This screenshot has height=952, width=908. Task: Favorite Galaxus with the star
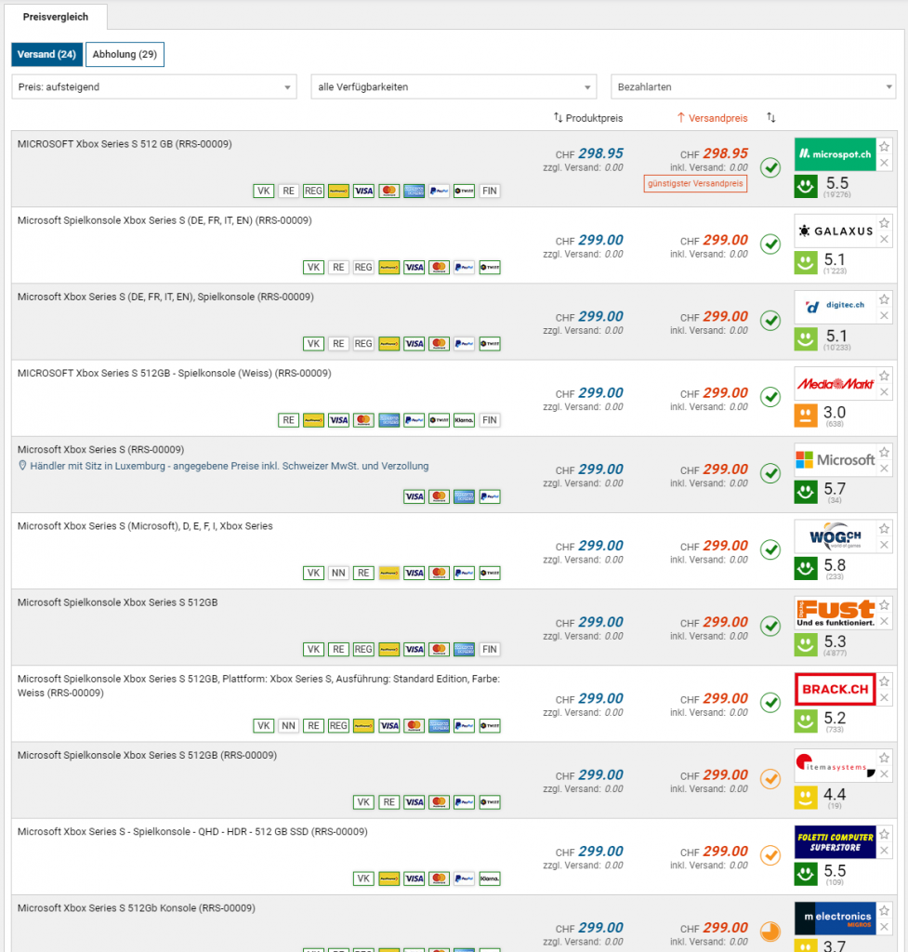pos(885,223)
